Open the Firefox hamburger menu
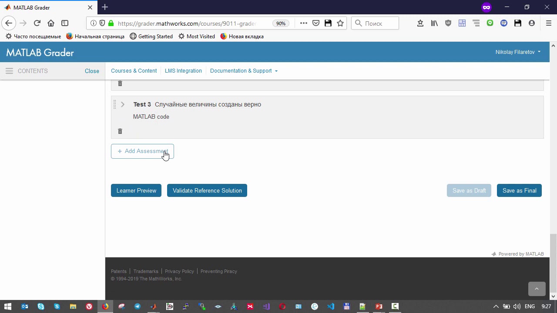Image resolution: width=557 pixels, height=313 pixels. tap(549, 23)
